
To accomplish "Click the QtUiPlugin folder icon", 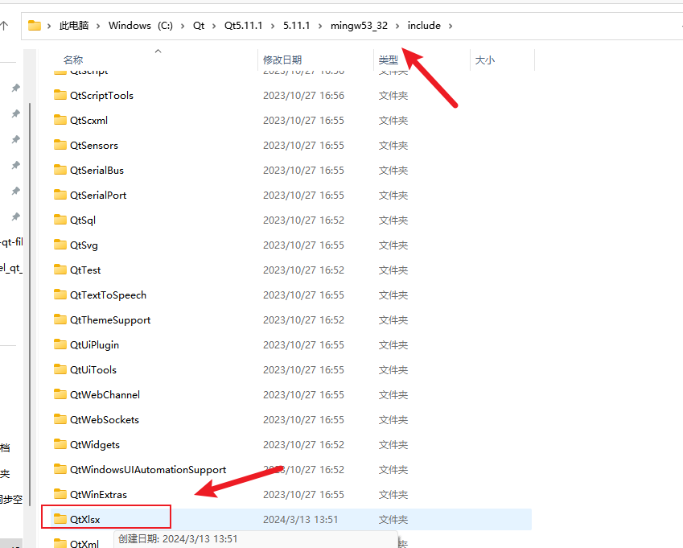I will pos(60,344).
